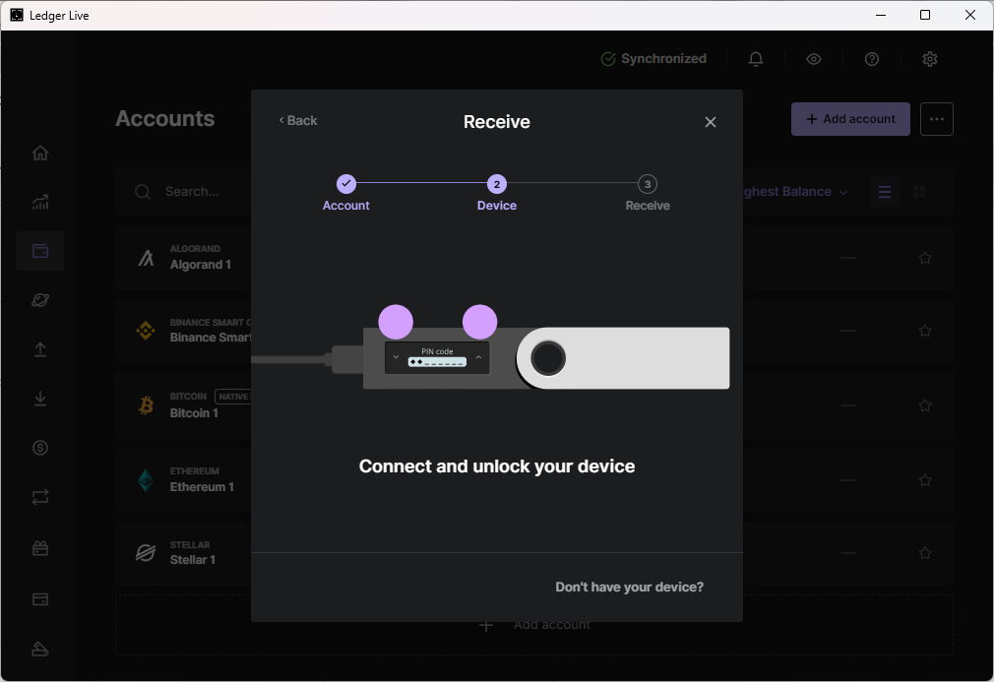The image size is (994, 682).
Task: Click the Bitcoin logo icon
Action: pos(146,405)
